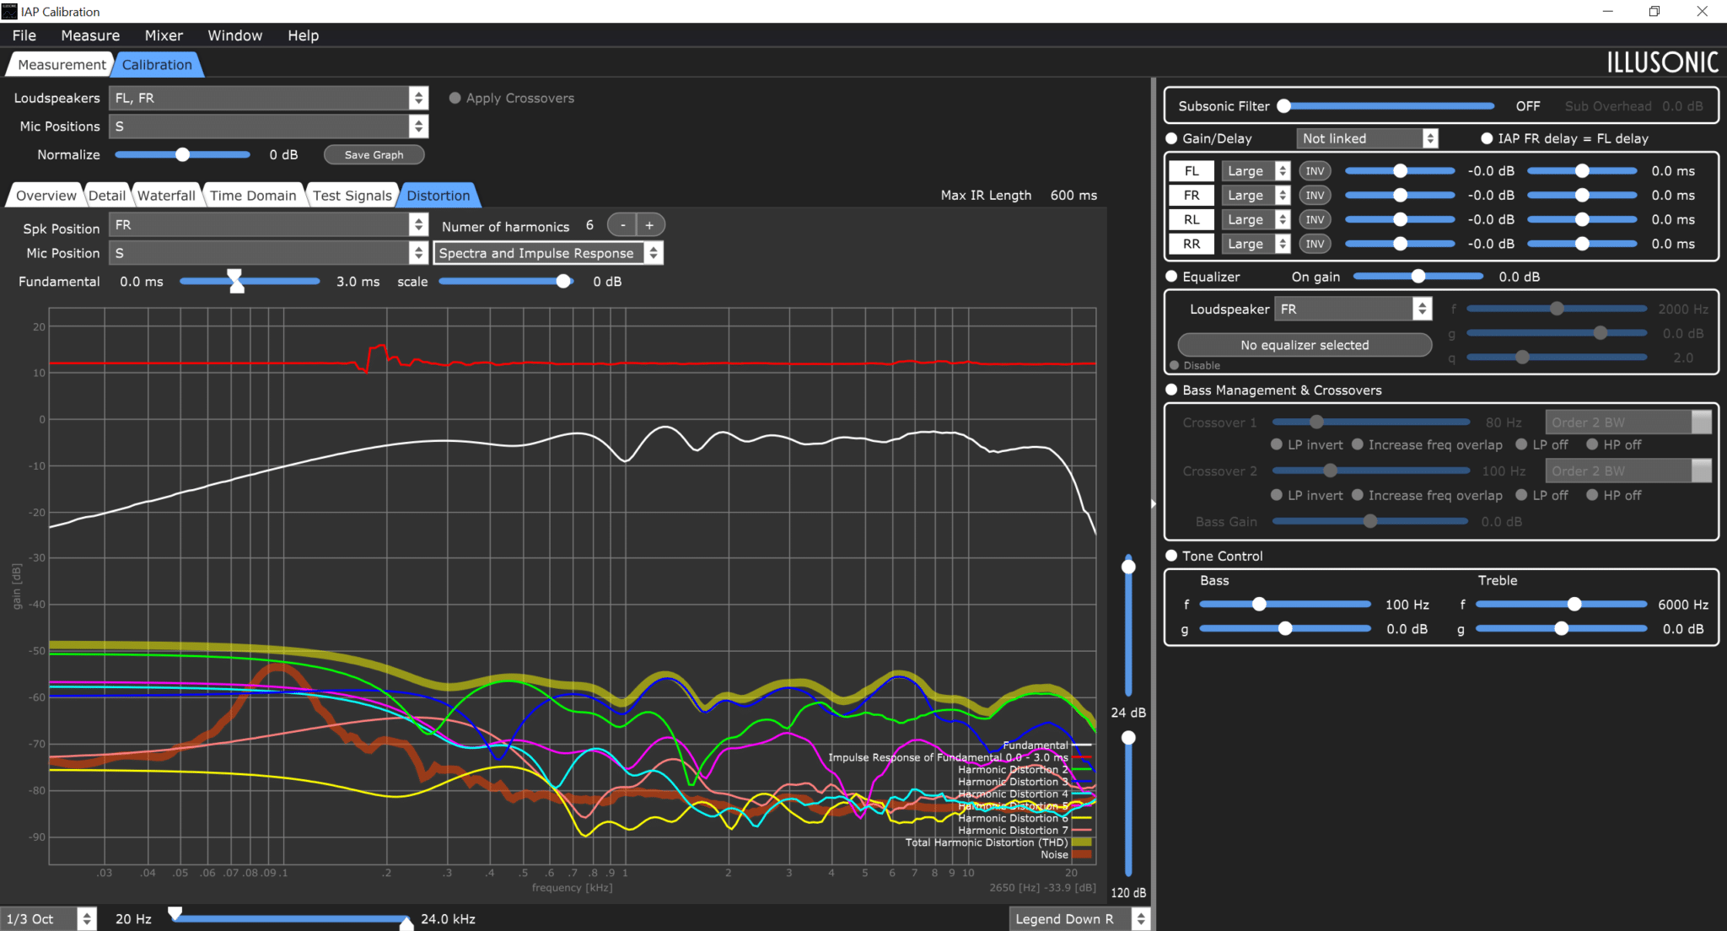This screenshot has height=931, width=1727.
Task: Switch to the Detail tab
Action: [107, 196]
